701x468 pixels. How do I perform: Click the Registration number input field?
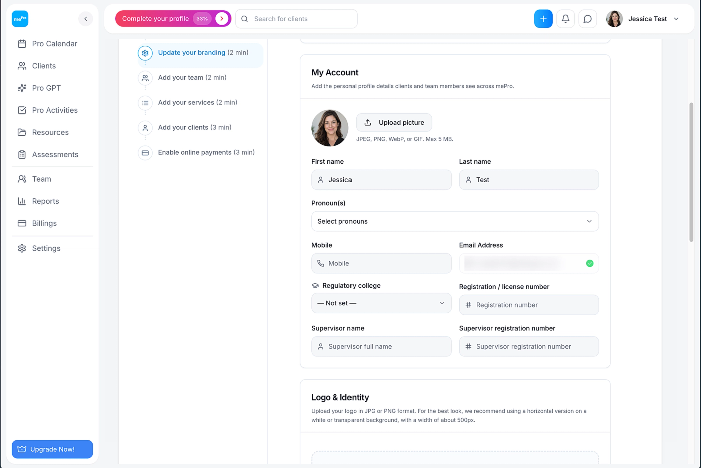pyautogui.click(x=529, y=305)
